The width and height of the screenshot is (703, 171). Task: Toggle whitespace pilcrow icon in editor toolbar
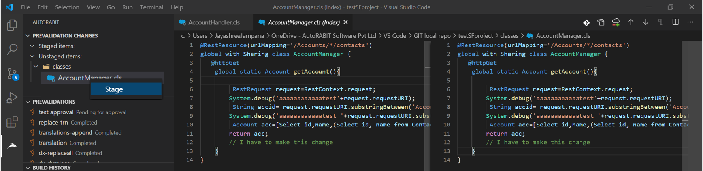coord(660,22)
